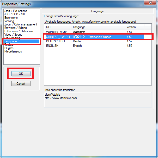Close the Properties/Settings dialog
The width and height of the screenshot is (158, 158).
click(150, 3)
